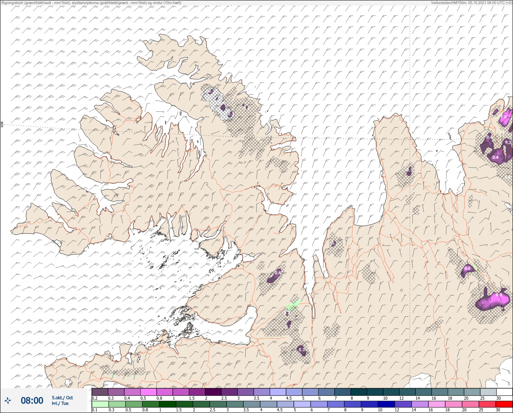
Task: Click the 'Þri./ Tue' weekday label
Action: click(x=60, y=403)
